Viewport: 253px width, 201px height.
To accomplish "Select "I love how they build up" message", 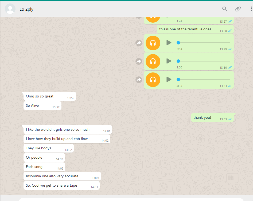I will click(x=67, y=139).
